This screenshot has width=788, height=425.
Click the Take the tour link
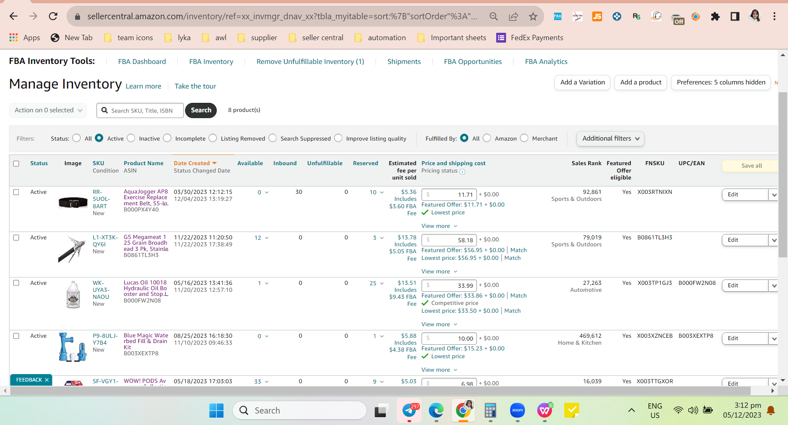click(195, 86)
